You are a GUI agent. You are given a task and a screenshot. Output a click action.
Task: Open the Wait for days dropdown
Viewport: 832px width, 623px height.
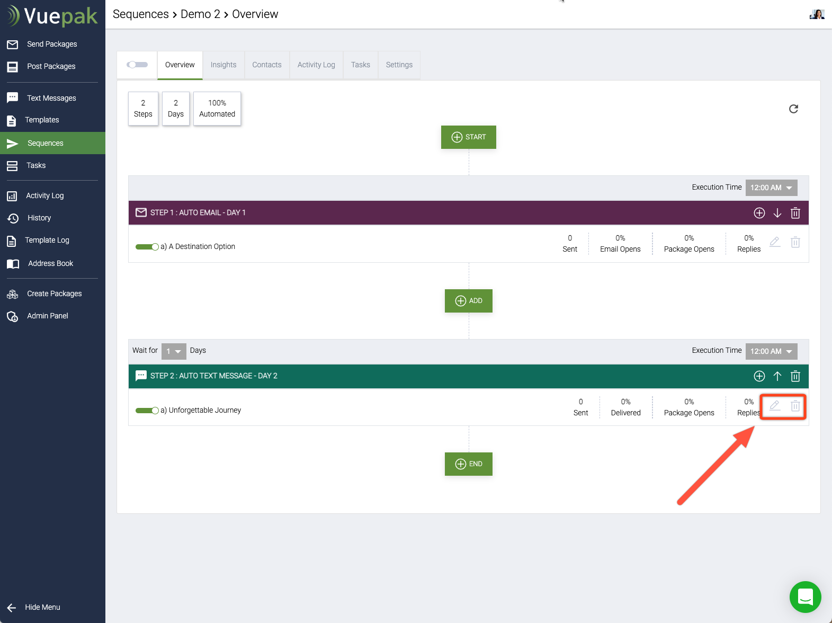pos(174,351)
